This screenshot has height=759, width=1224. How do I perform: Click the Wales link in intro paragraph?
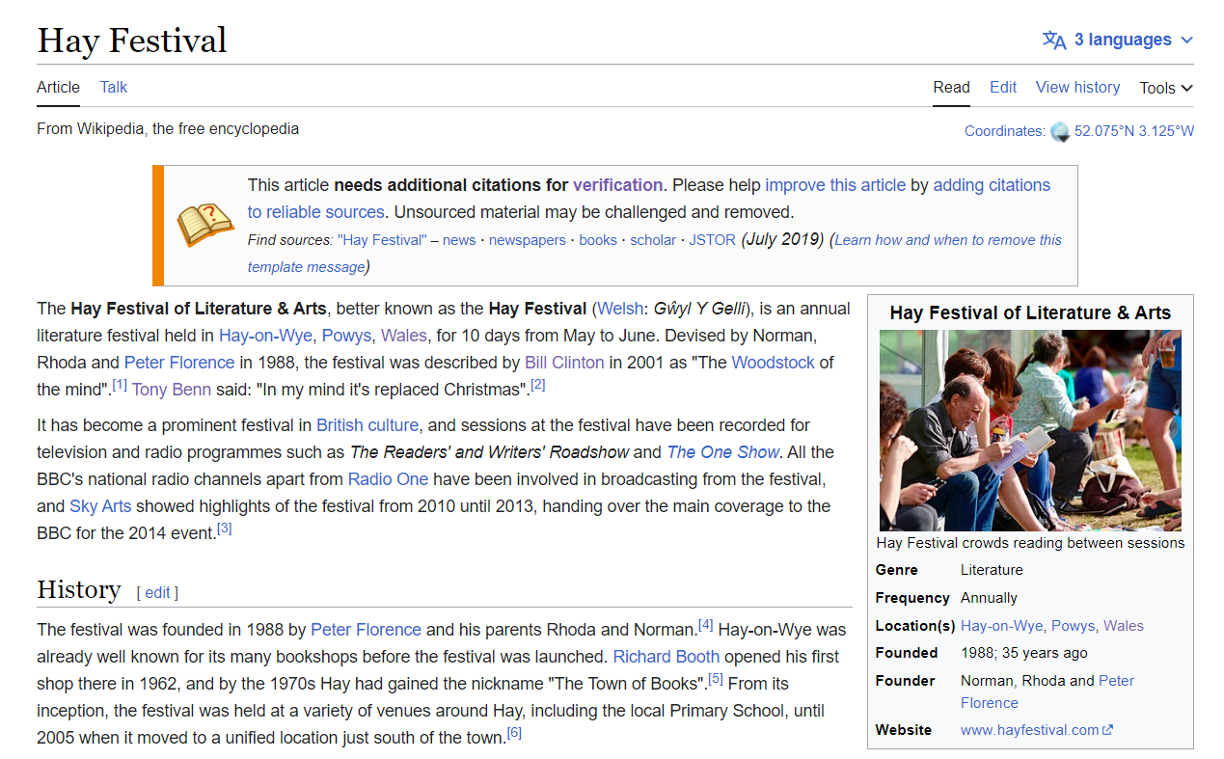[403, 336]
